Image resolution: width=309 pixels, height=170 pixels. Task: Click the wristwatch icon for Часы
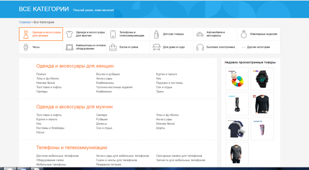pyautogui.click(x=25, y=47)
